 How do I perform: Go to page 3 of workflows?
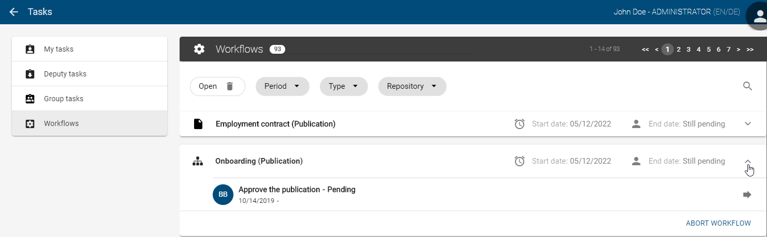pyautogui.click(x=688, y=50)
